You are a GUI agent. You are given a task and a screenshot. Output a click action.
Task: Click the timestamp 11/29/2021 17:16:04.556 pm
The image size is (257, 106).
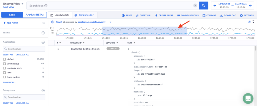85,49
